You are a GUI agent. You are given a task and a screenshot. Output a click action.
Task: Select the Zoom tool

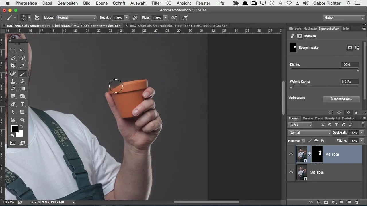[22, 120]
